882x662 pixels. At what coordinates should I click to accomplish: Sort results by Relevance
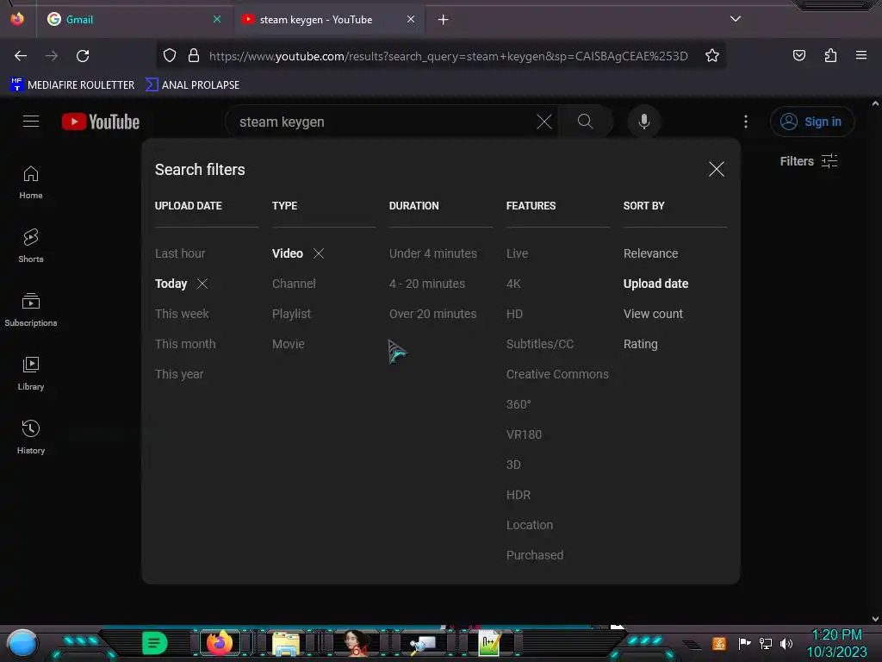point(650,253)
